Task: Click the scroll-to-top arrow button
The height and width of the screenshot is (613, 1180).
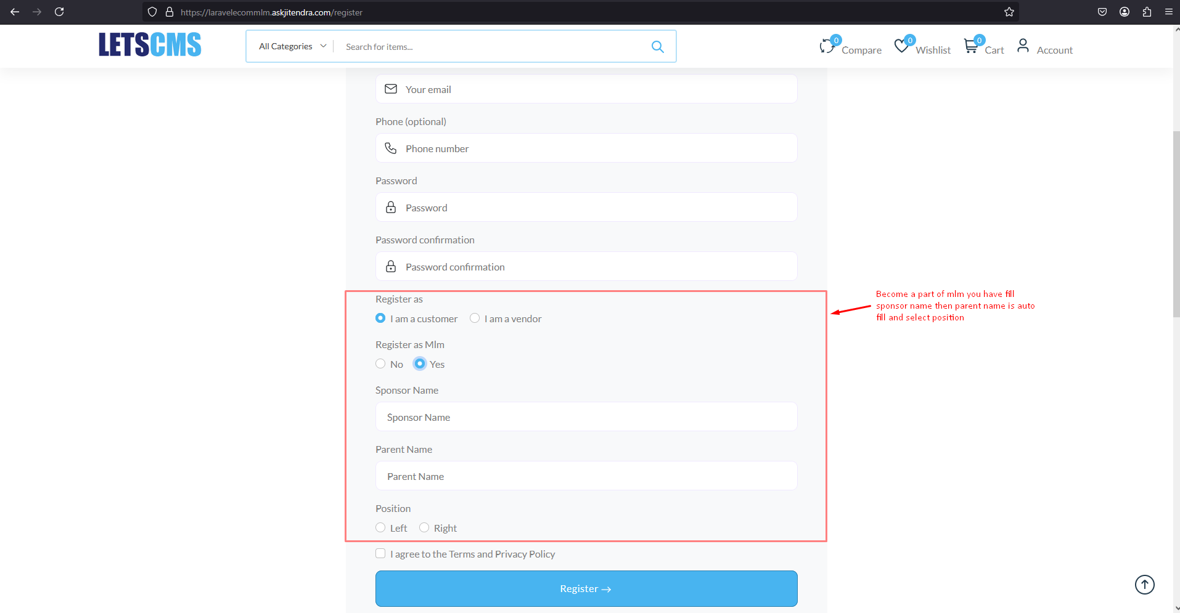Action: click(1144, 584)
